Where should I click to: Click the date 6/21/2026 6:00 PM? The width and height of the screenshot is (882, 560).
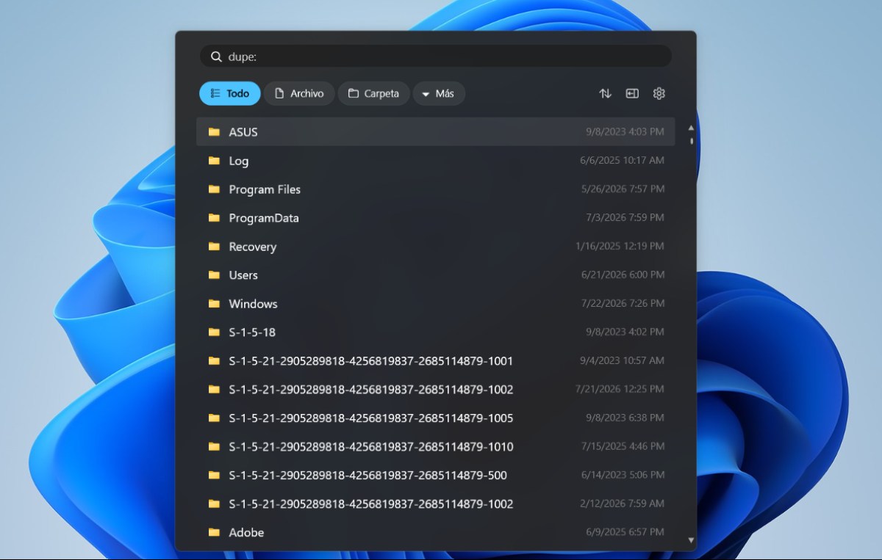coord(623,274)
